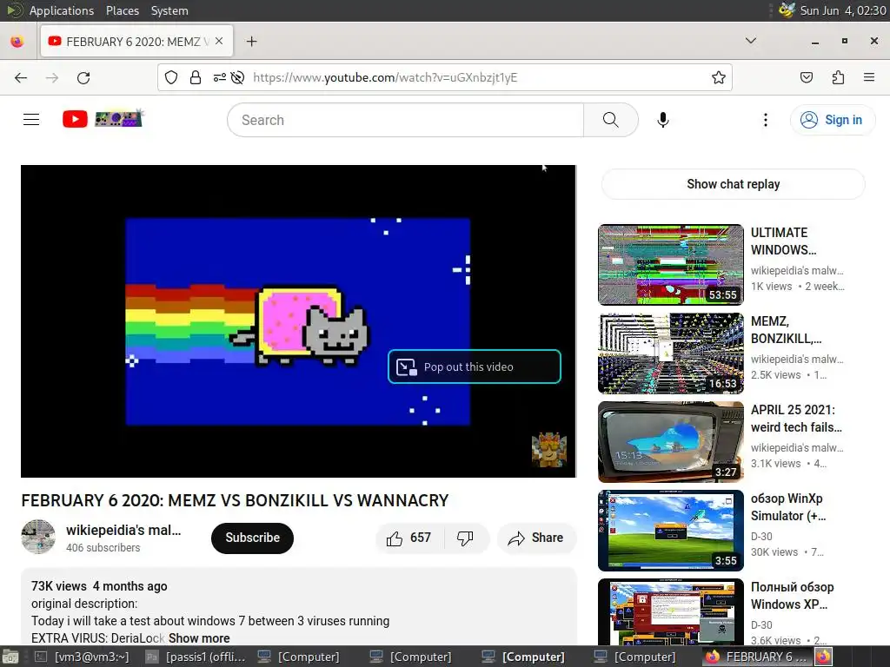Viewport: 890px width, 667px height.
Task: Open ULTIMATE WINDOWS... video title
Action: click(783, 241)
